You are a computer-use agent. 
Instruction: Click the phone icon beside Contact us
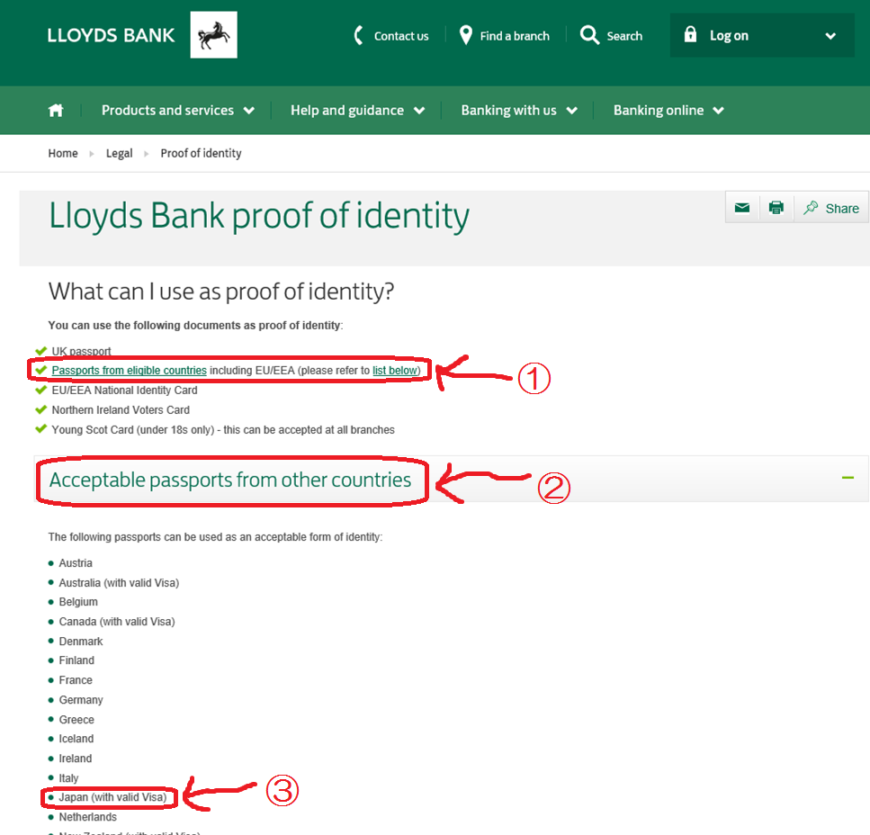(358, 36)
